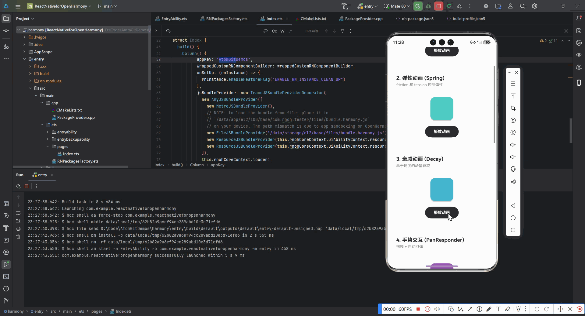Open IDE settings gear
585x316 pixels.
(535, 6)
